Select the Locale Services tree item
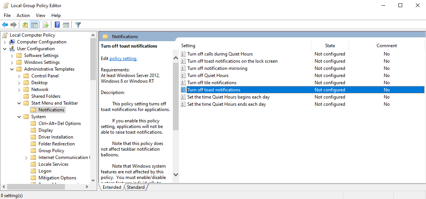The width and height of the screenshot is (426, 199). point(53,164)
